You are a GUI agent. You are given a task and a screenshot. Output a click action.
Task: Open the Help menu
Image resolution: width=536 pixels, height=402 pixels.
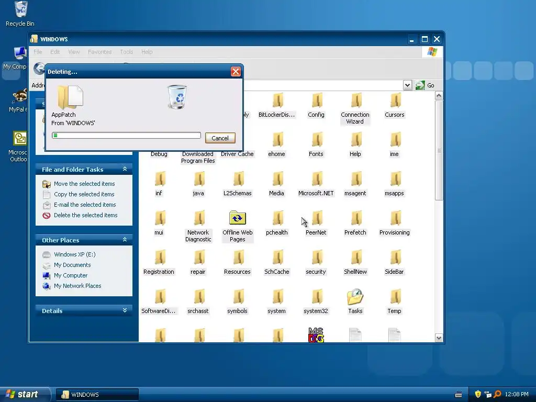pyautogui.click(x=147, y=52)
